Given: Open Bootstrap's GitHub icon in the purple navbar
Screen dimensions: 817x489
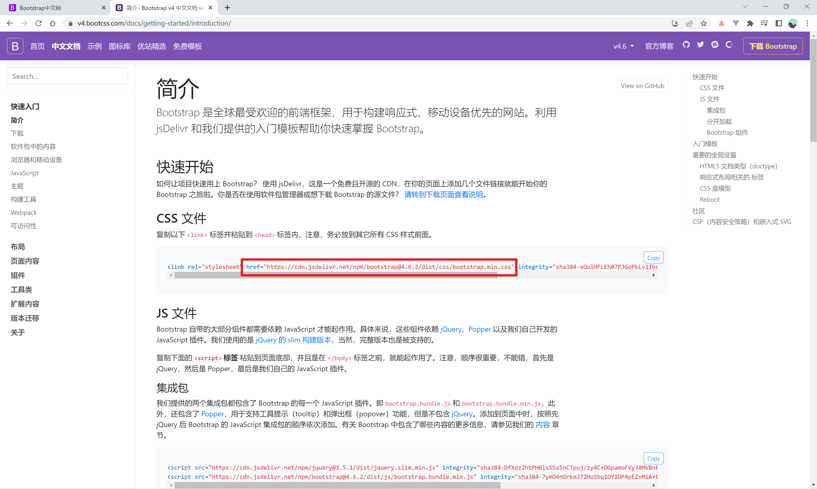Looking at the screenshot, I should tap(686, 45).
